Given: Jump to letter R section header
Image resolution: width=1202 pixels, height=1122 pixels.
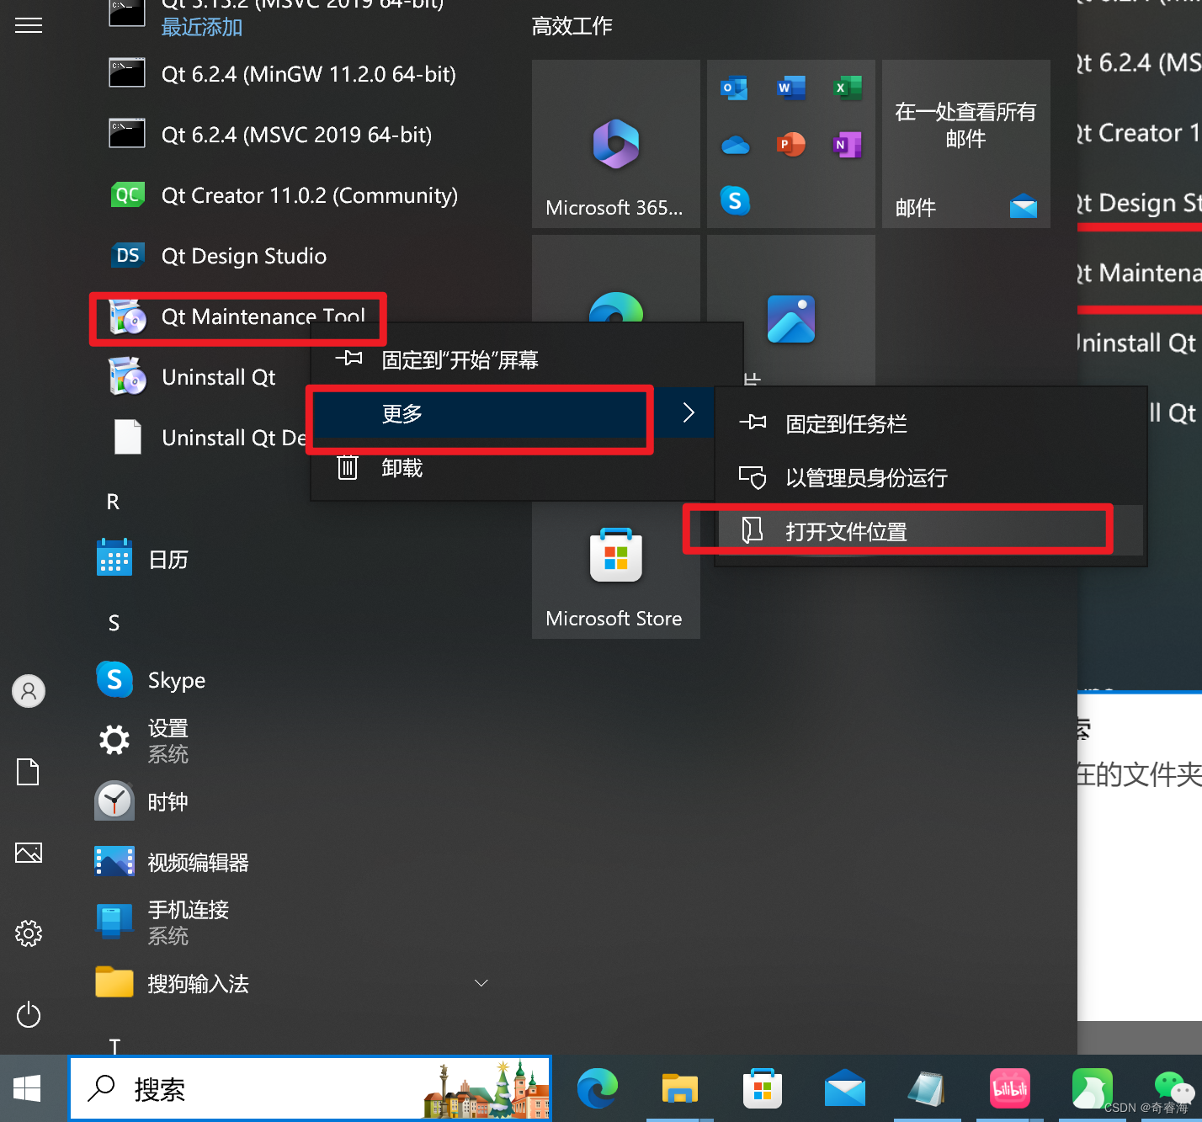Looking at the screenshot, I should (x=113, y=502).
